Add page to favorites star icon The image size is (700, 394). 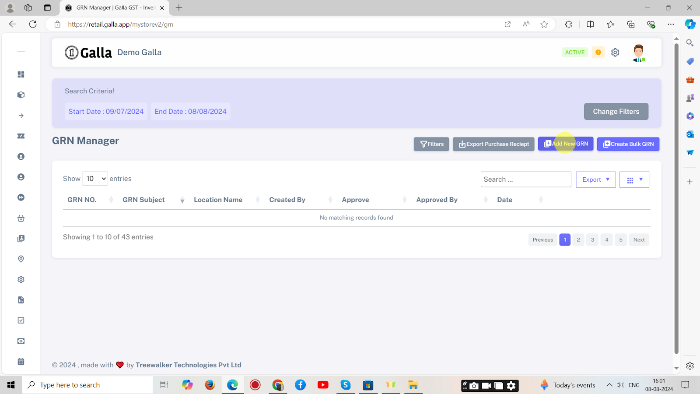[544, 25]
